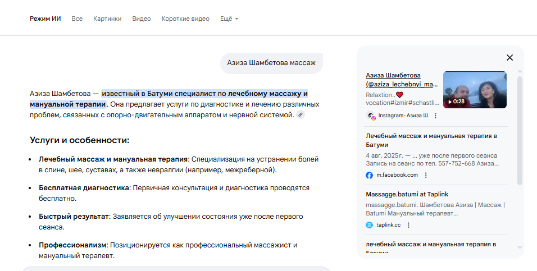Click the Taplink favicon beside taplink.cc
The height and width of the screenshot is (271, 537).
click(x=370, y=225)
